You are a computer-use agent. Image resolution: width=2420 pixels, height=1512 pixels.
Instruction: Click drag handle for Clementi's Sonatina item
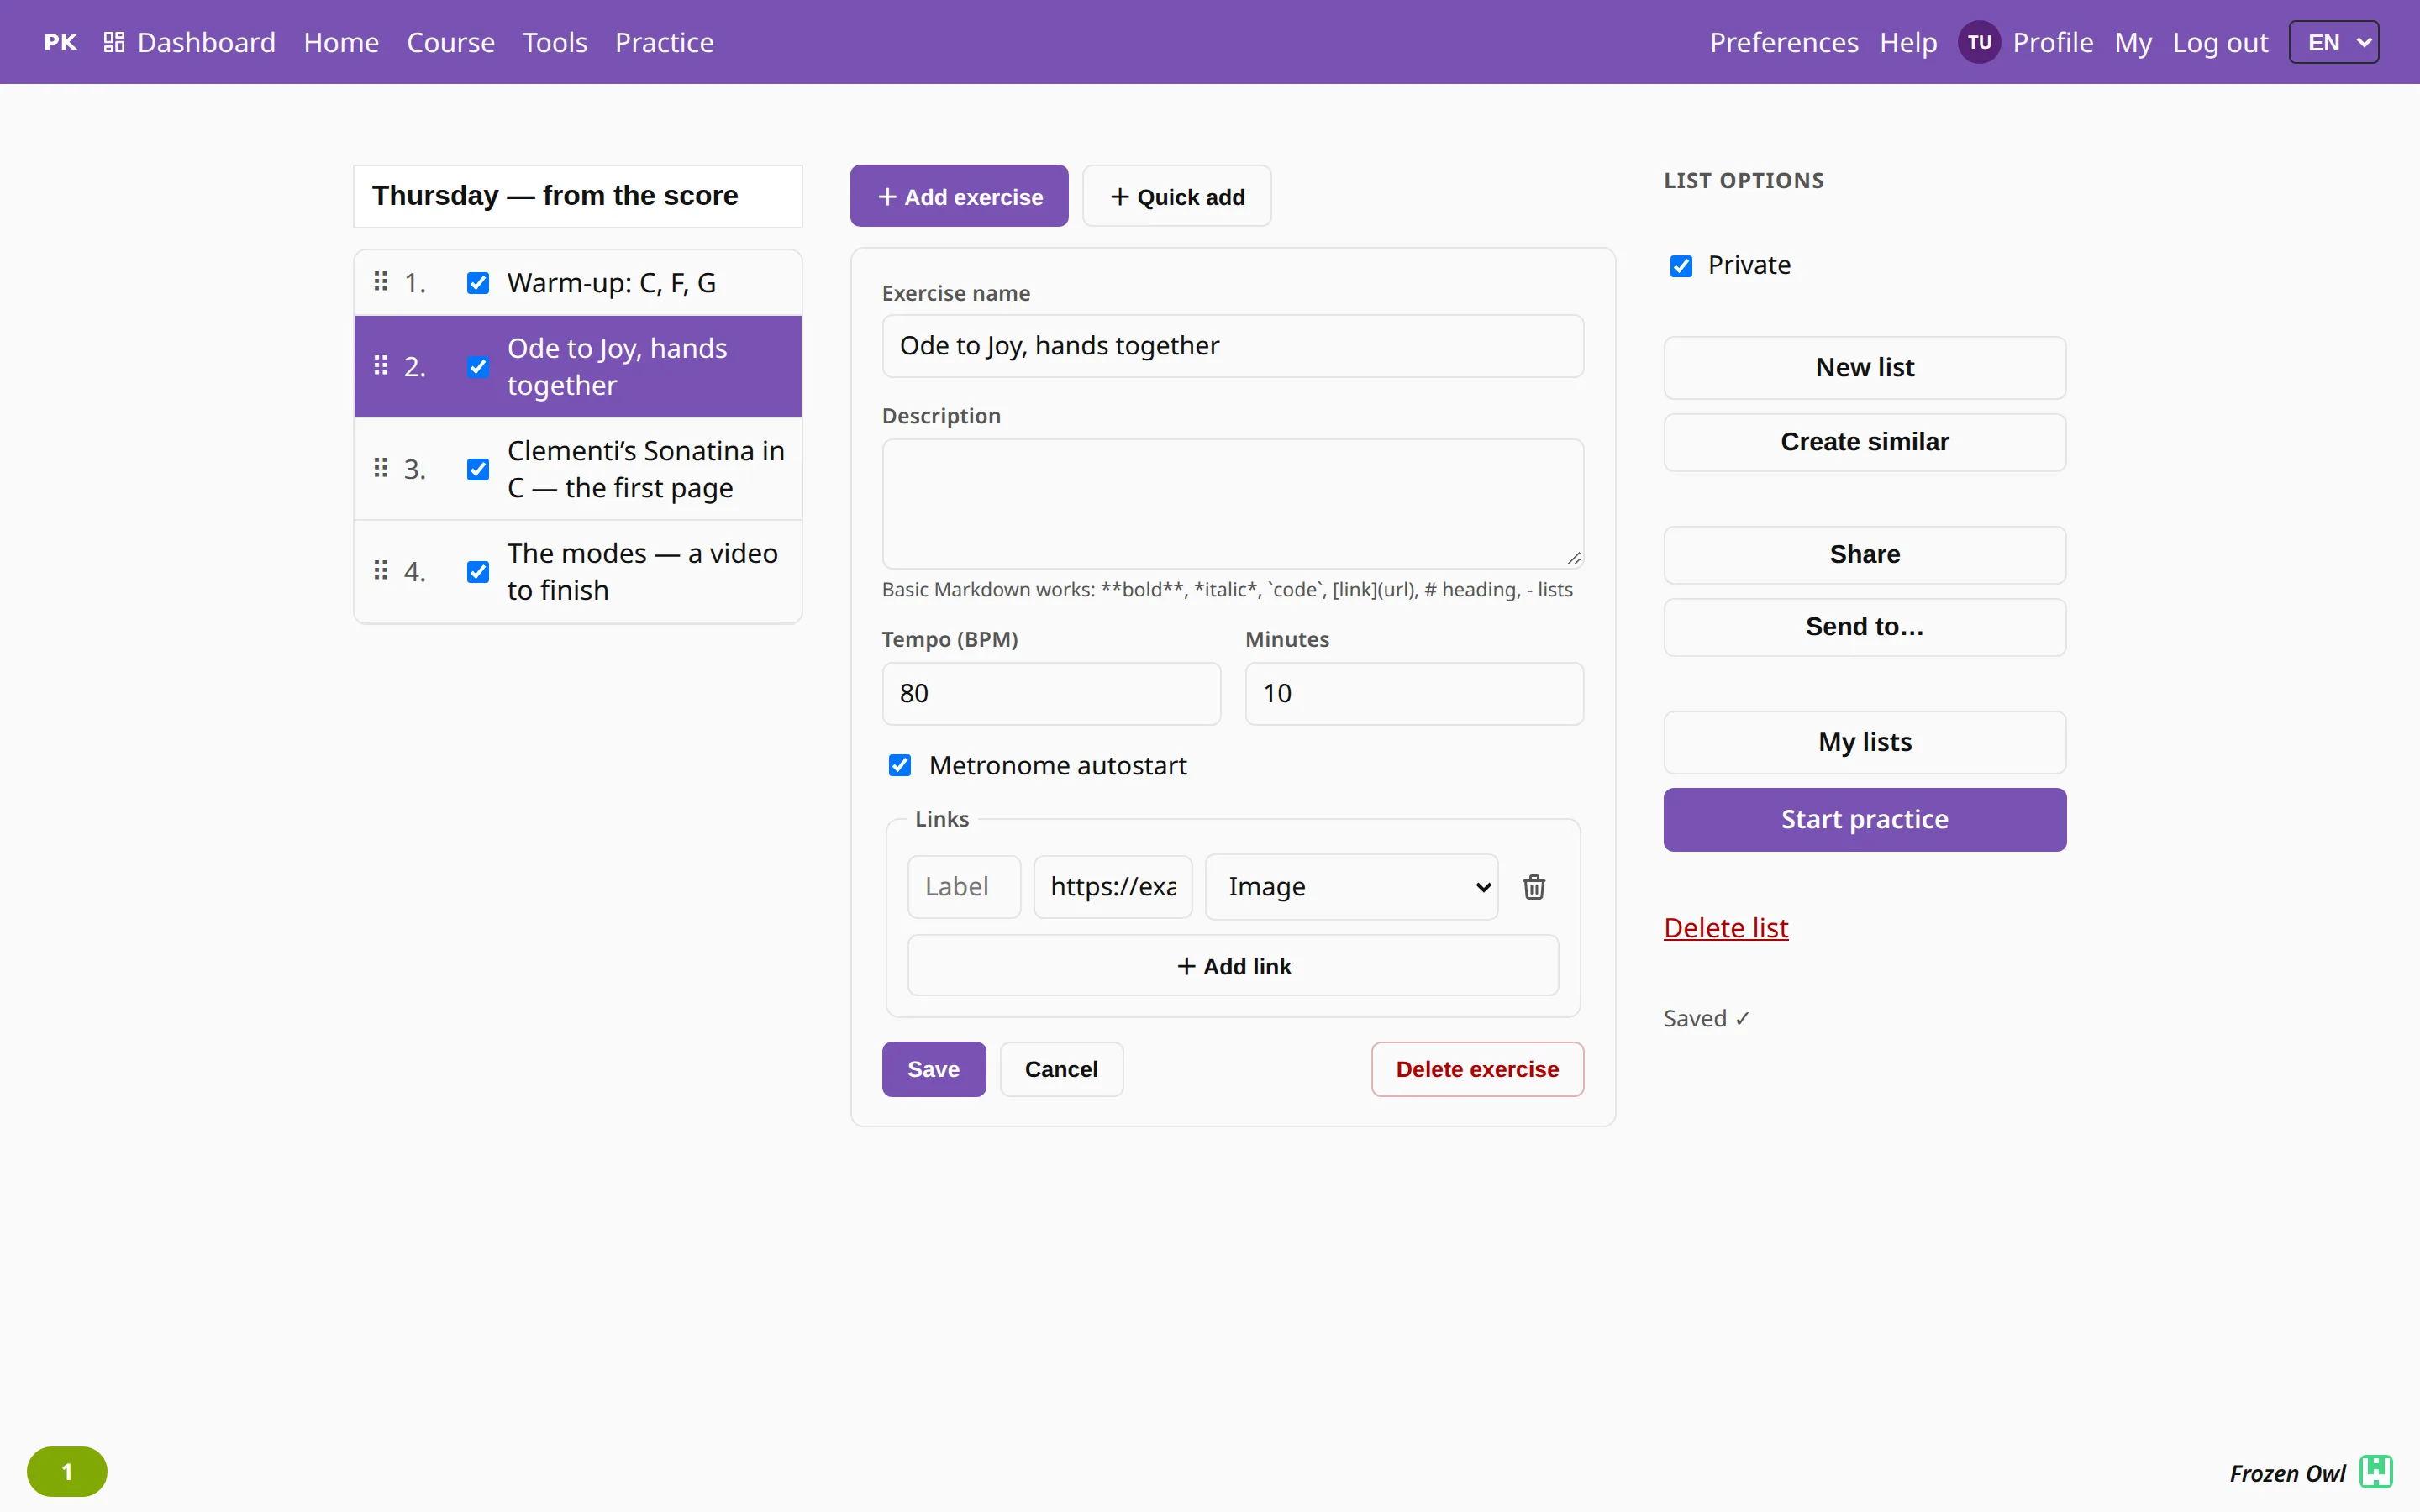(x=380, y=468)
